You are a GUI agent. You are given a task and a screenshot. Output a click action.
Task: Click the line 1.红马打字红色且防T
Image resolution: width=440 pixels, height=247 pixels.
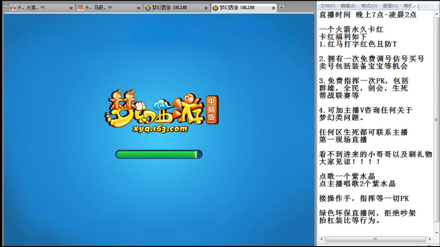click(358, 44)
